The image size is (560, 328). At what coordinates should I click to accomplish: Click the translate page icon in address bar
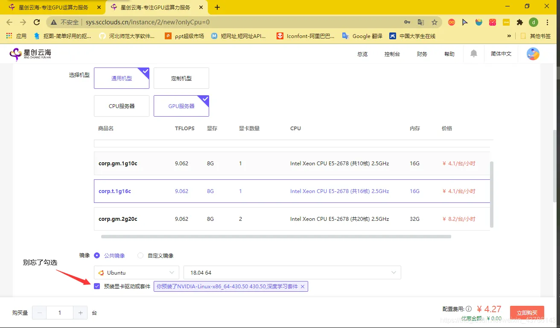pyautogui.click(x=421, y=22)
